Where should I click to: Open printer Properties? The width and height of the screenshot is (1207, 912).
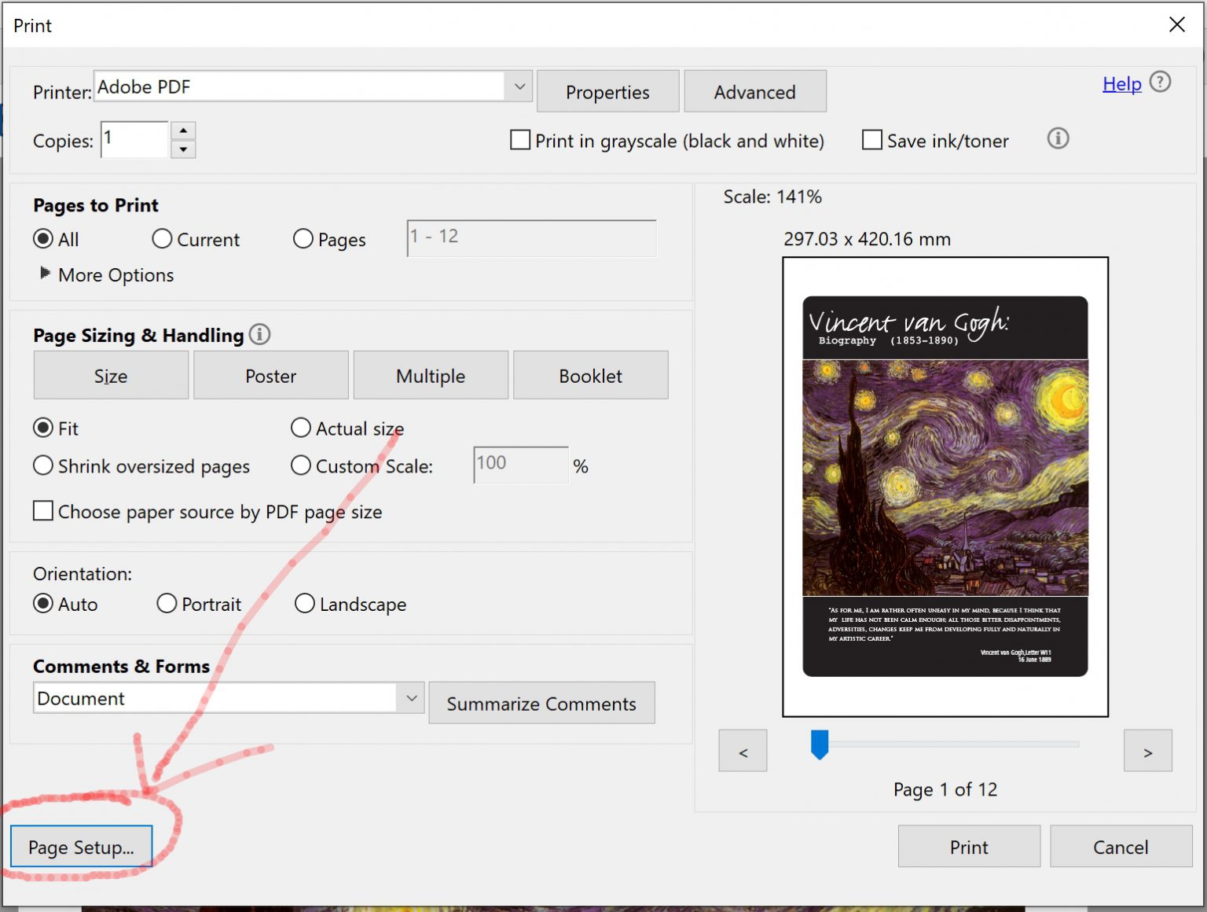pos(607,91)
